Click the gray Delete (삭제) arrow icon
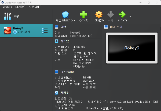 [x=111, y=14]
